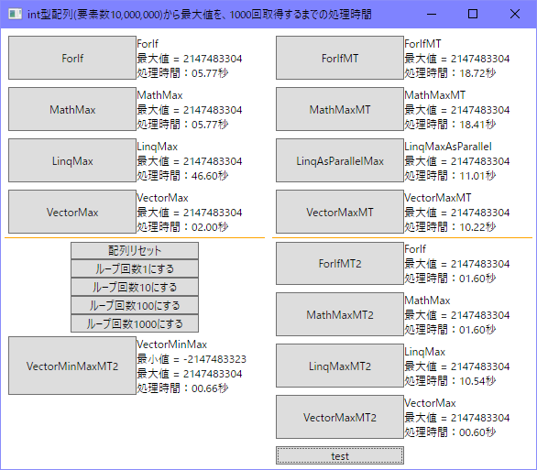Click the application icon in title bar
Screen dimensions: 537x470
tap(15, 14)
